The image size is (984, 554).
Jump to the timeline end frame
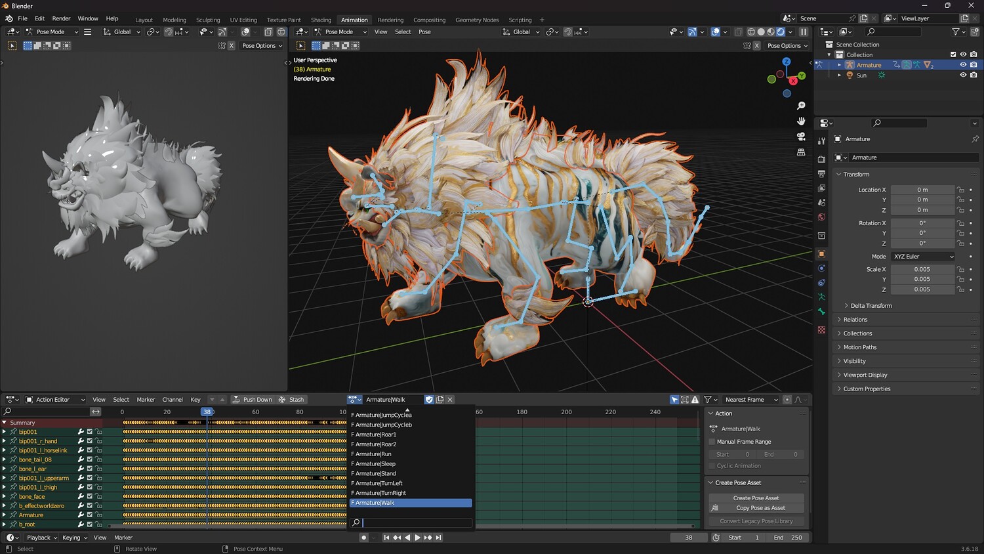tap(439, 538)
